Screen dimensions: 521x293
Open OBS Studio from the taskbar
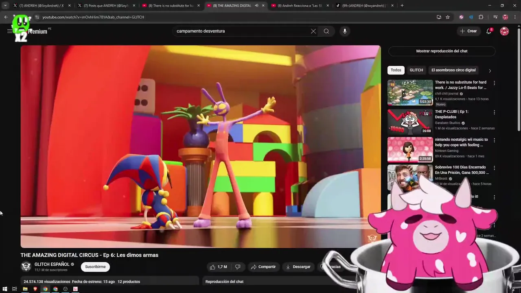point(65,289)
